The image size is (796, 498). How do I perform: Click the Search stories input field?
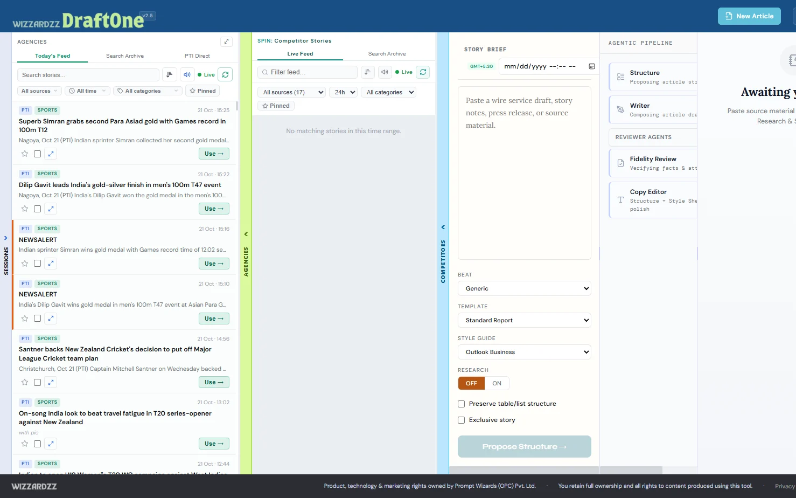tap(88, 75)
